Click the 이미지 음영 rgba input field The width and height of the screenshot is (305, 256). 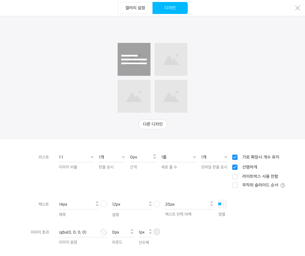[79, 232]
